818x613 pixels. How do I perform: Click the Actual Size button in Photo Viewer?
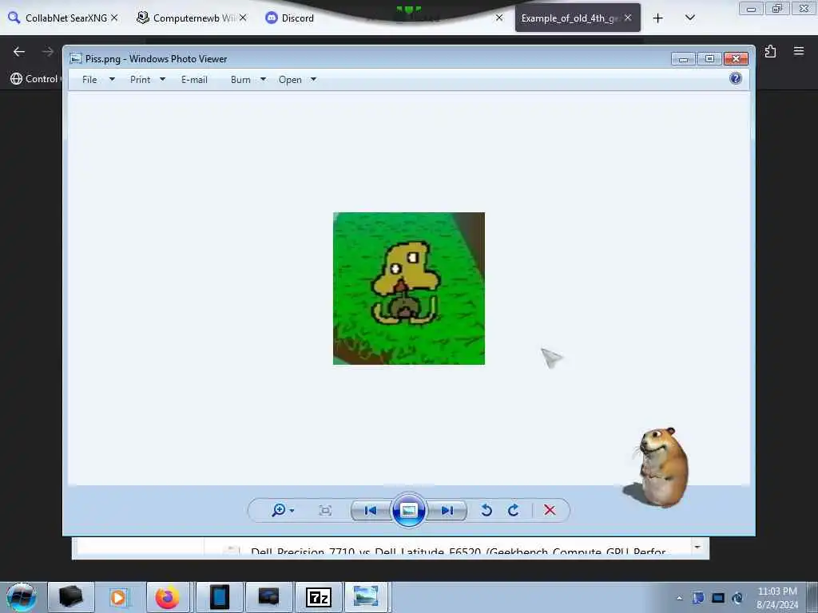(325, 510)
